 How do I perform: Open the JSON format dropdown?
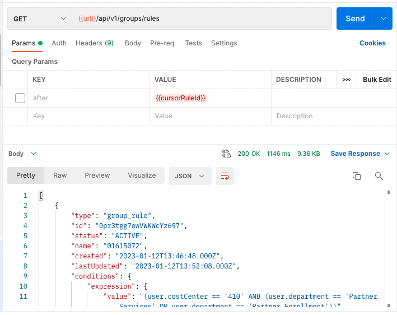pos(190,176)
